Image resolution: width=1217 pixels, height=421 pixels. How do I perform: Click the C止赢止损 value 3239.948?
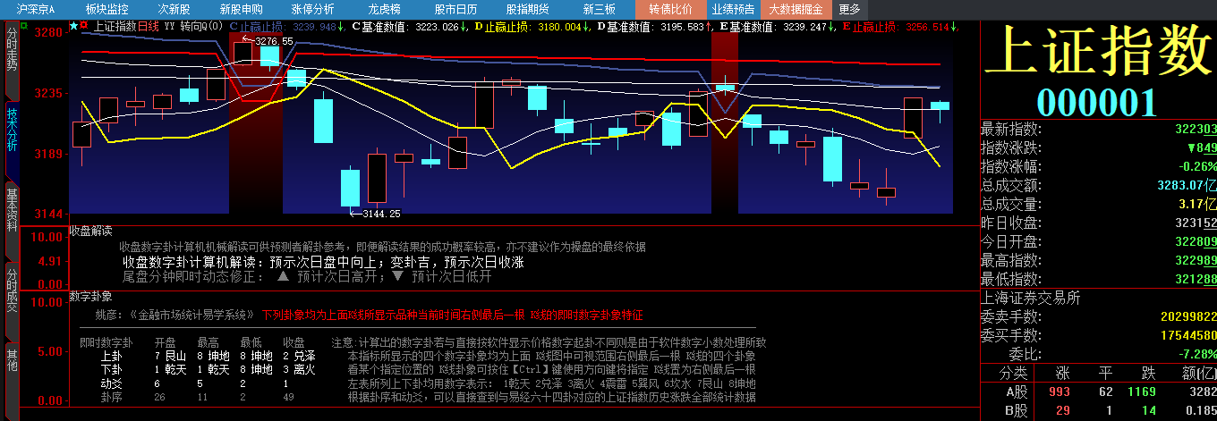[x=314, y=27]
